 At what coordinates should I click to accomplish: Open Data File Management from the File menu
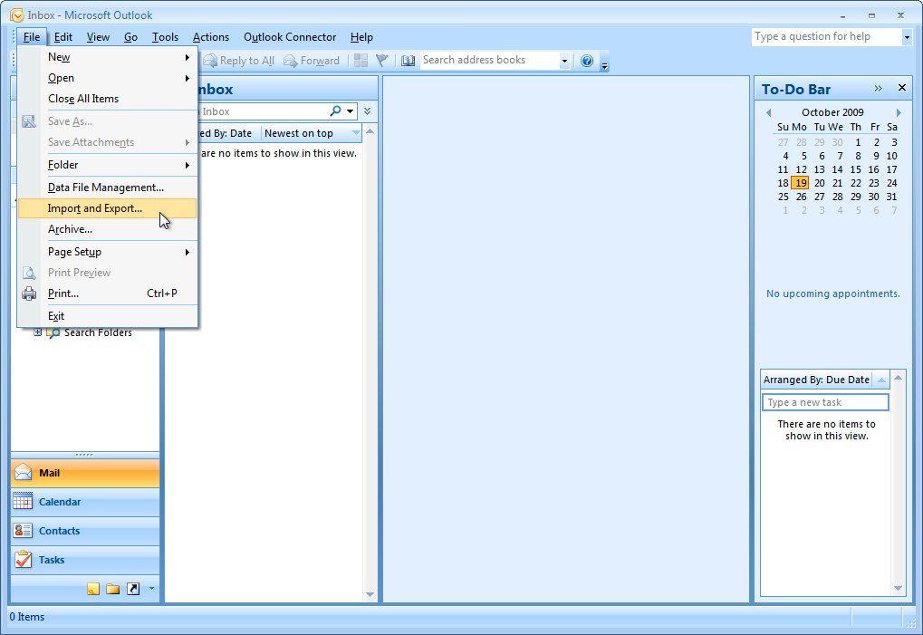(x=107, y=188)
